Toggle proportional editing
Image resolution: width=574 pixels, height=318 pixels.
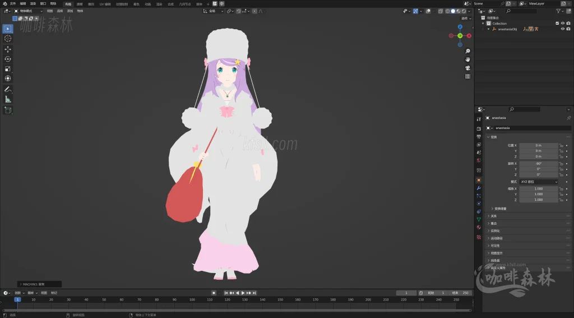click(255, 11)
